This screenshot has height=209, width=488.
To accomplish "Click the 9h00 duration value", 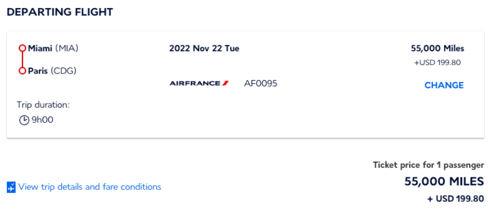I will pos(43,120).
